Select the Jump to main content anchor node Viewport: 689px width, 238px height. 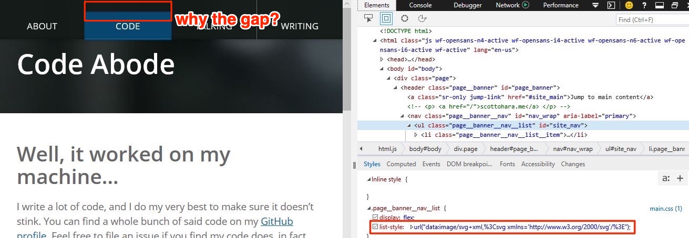click(x=530, y=97)
